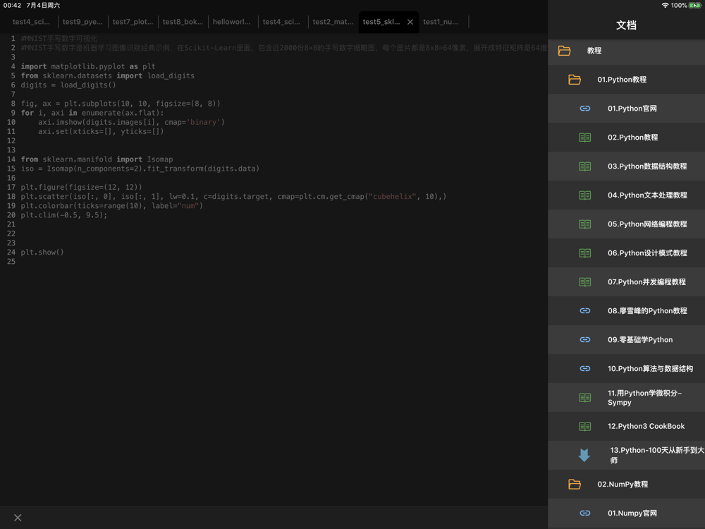Click the link icon beside 01.Numpy官网
This screenshot has height=529, width=705.
click(x=584, y=513)
